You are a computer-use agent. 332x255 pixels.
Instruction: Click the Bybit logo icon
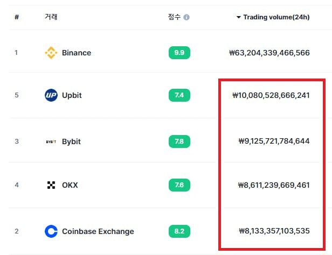pos(51,141)
